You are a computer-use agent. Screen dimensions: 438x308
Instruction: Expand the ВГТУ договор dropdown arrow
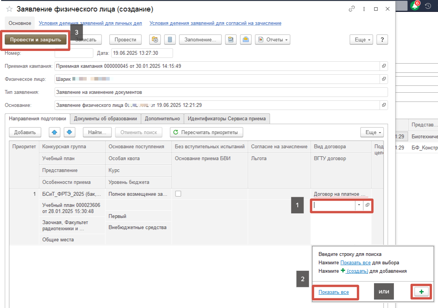click(x=359, y=205)
